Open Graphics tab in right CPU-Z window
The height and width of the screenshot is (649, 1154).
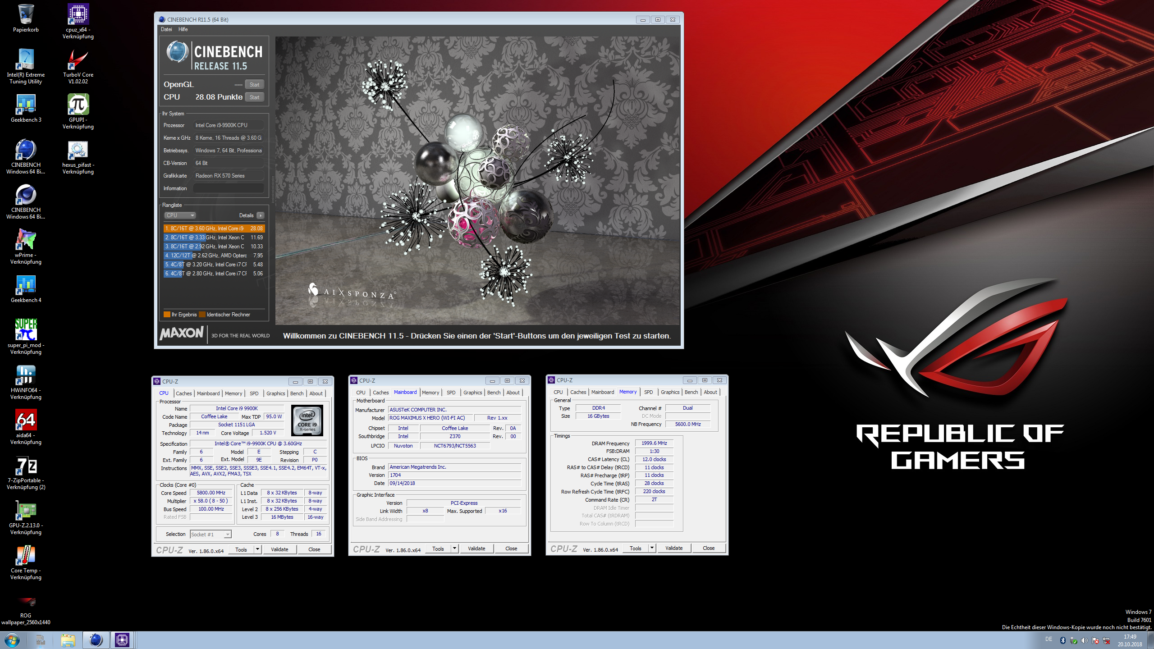670,392
